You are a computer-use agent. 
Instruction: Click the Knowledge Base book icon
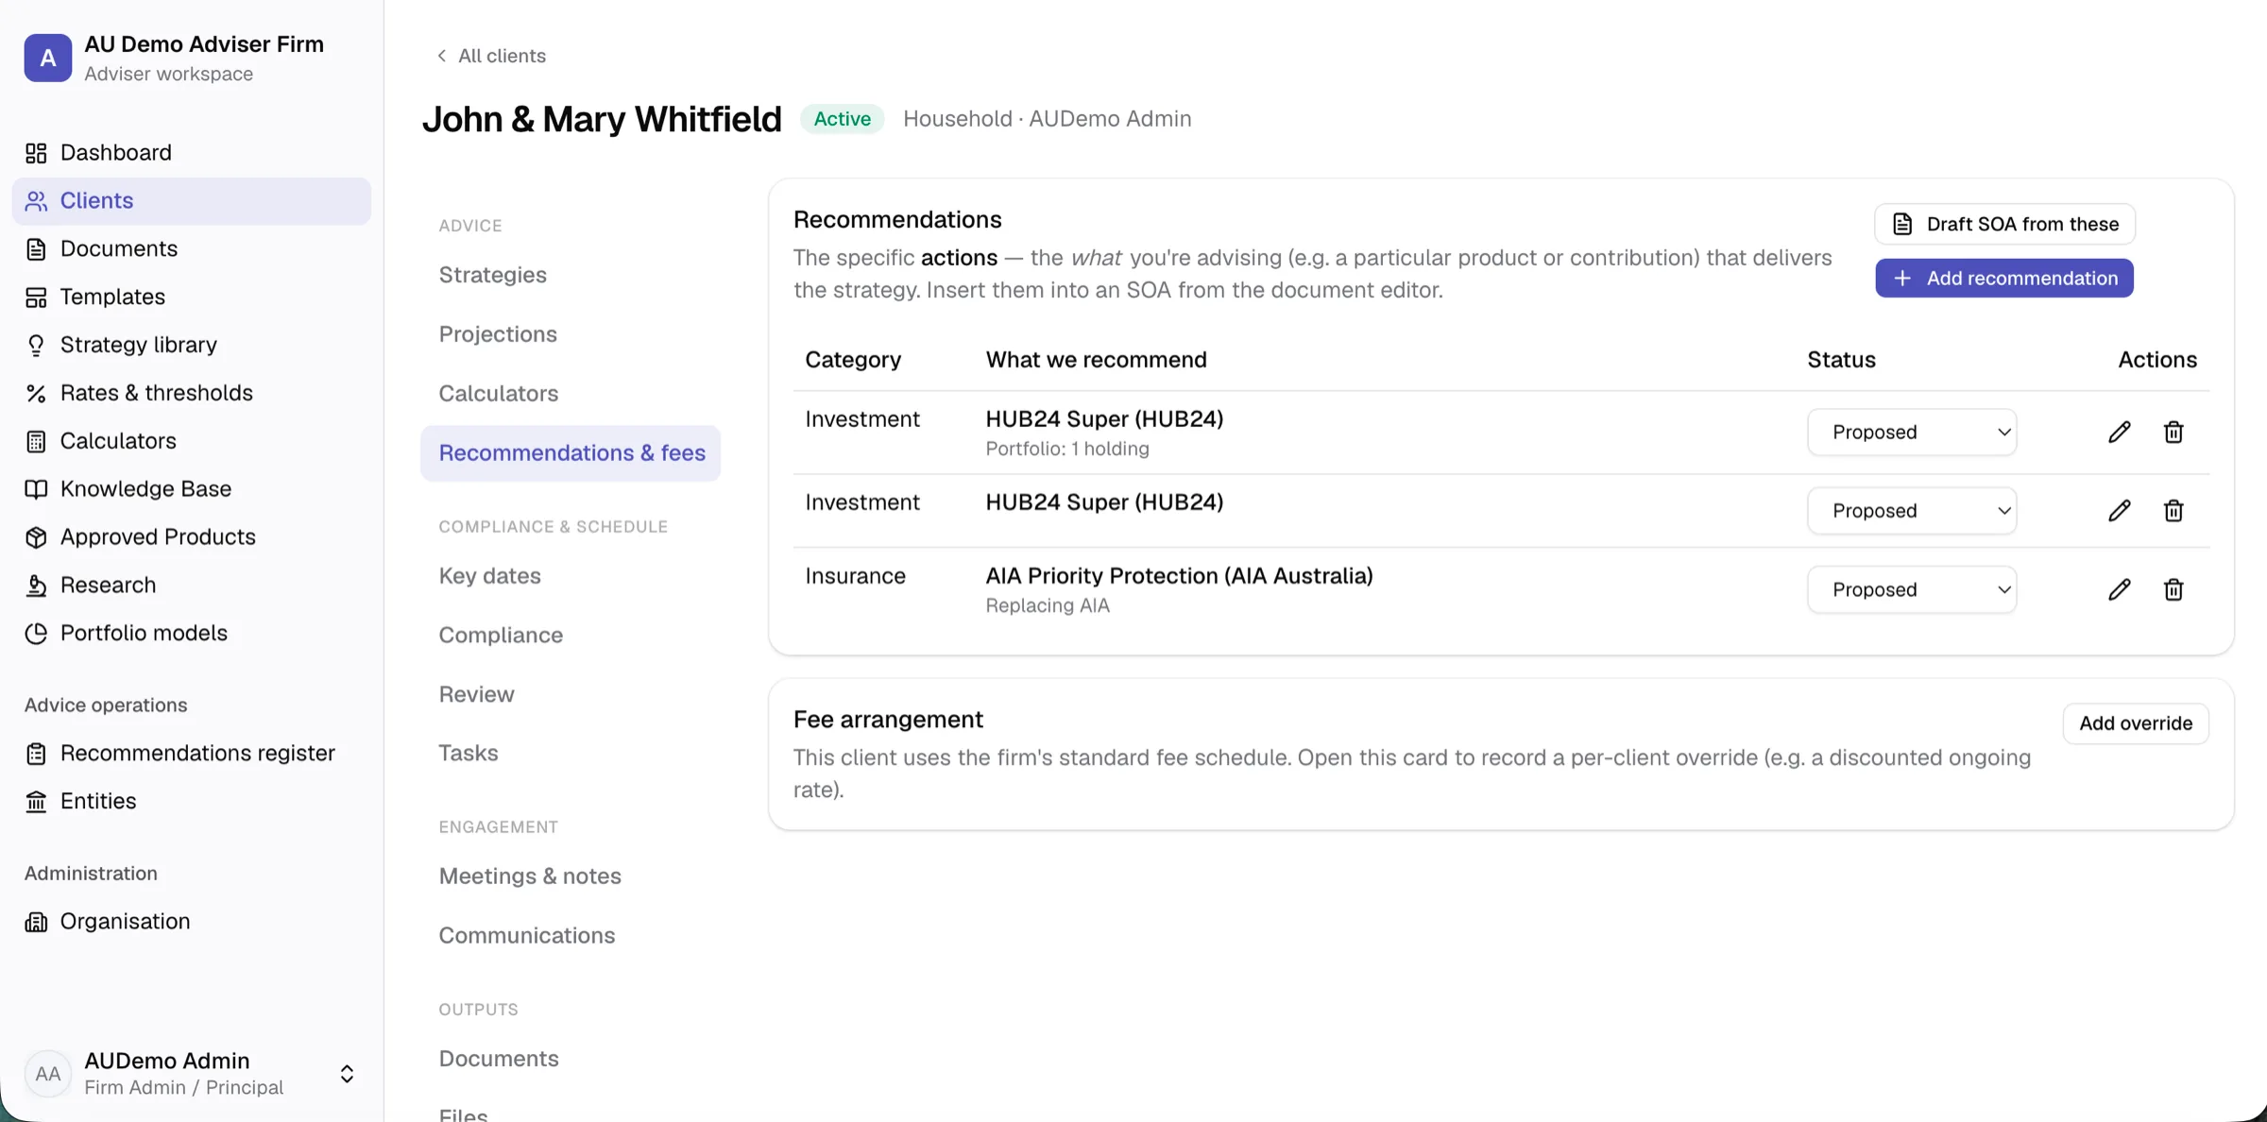(36, 489)
